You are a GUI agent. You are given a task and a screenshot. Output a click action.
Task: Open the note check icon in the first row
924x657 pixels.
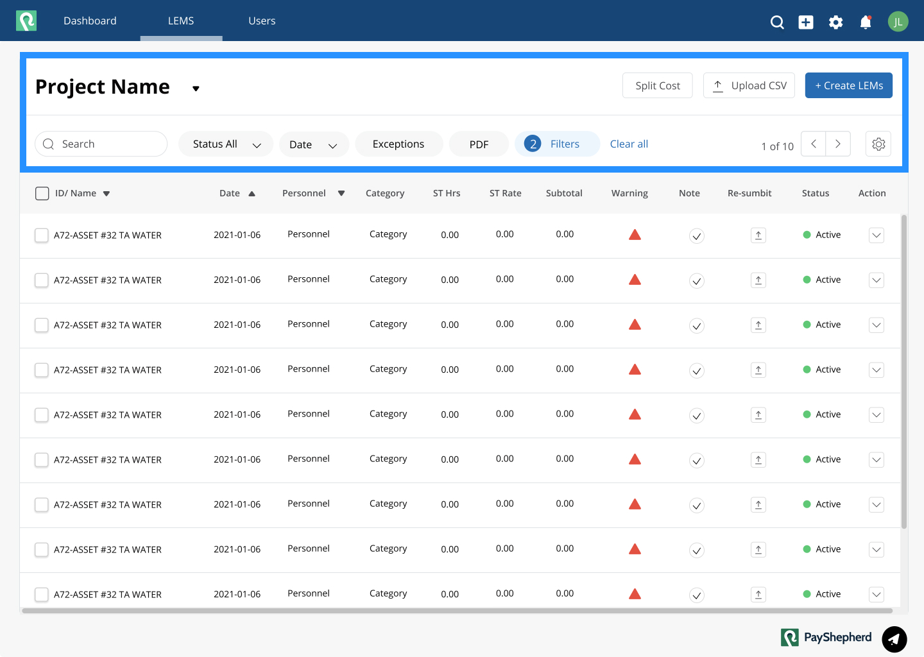coord(697,236)
